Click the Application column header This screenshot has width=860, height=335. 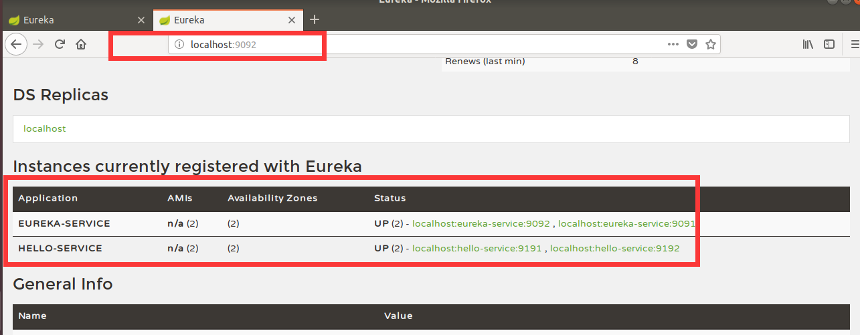[x=48, y=199]
